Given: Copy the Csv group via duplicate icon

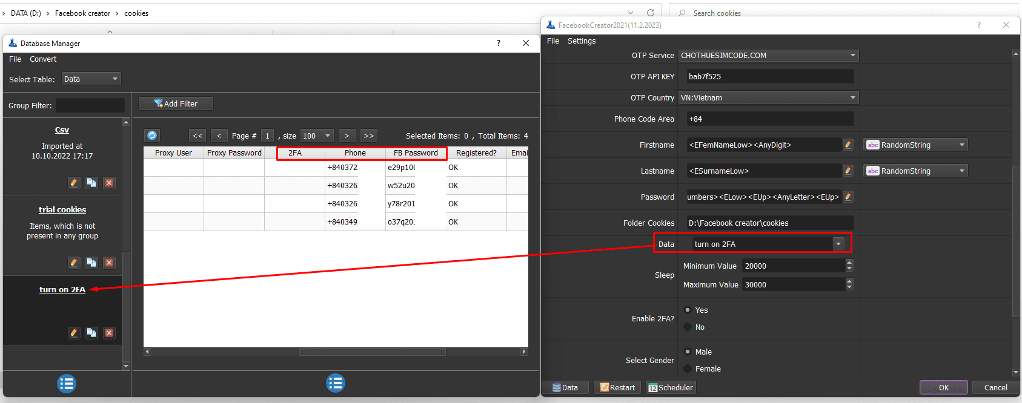Looking at the screenshot, I should coord(91,183).
